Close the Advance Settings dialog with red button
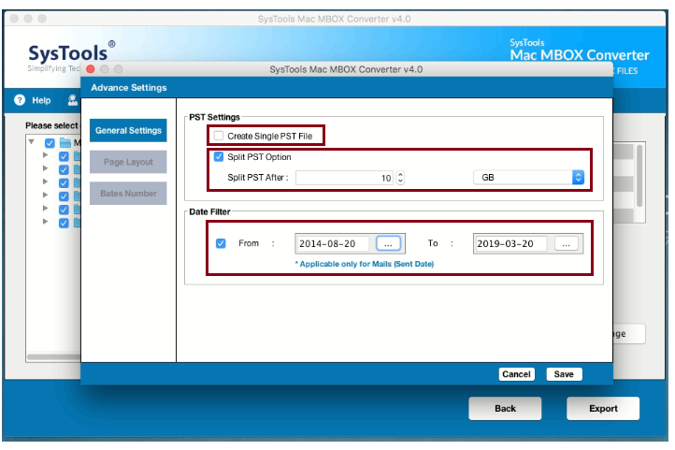 point(91,69)
